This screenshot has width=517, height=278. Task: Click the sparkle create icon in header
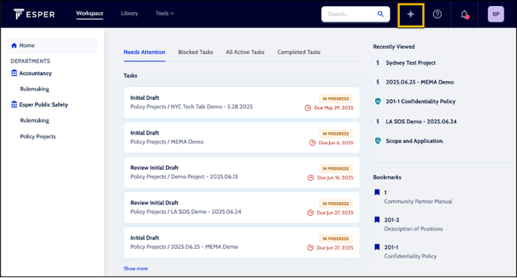point(410,14)
